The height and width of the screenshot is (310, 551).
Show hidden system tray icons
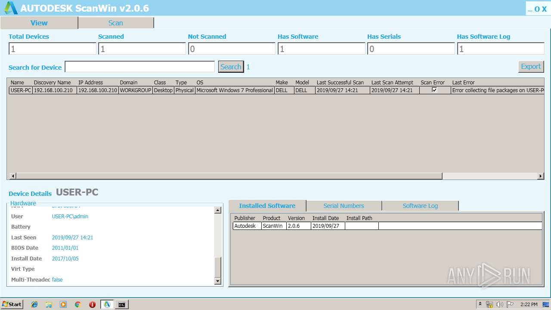point(480,304)
